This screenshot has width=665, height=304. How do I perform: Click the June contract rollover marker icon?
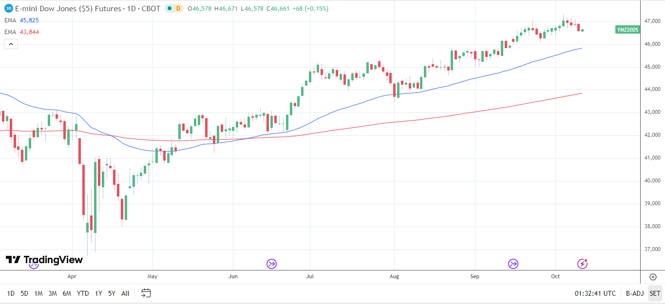[x=271, y=264]
